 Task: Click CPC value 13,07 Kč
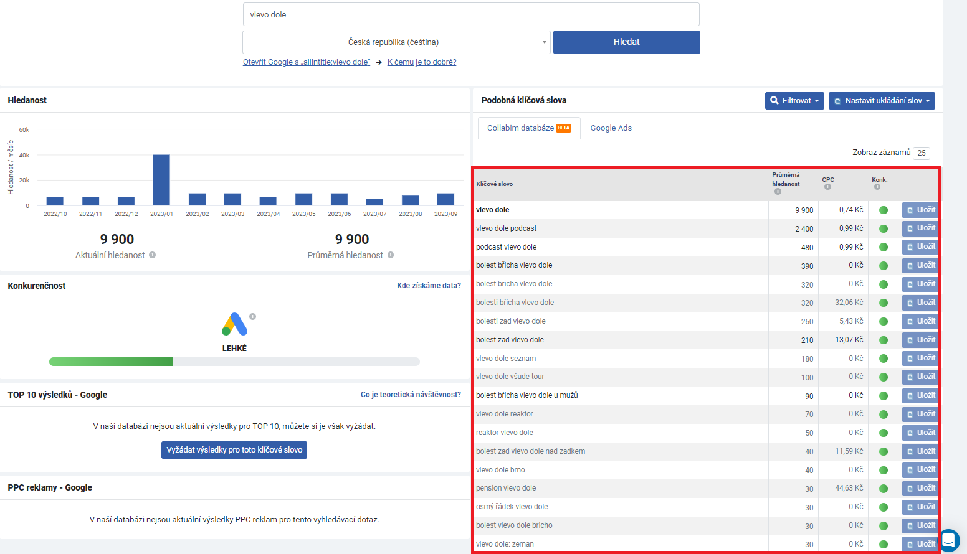click(849, 340)
